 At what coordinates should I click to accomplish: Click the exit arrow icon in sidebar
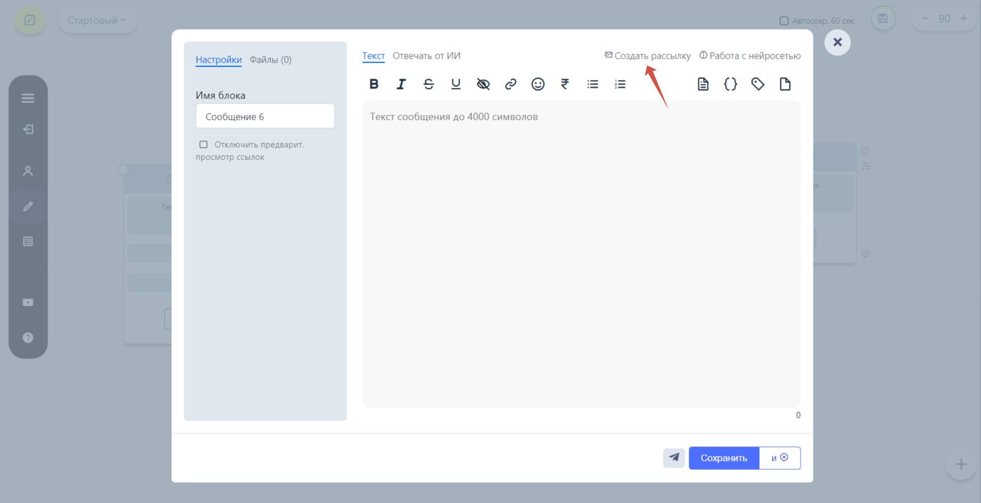pyautogui.click(x=28, y=129)
